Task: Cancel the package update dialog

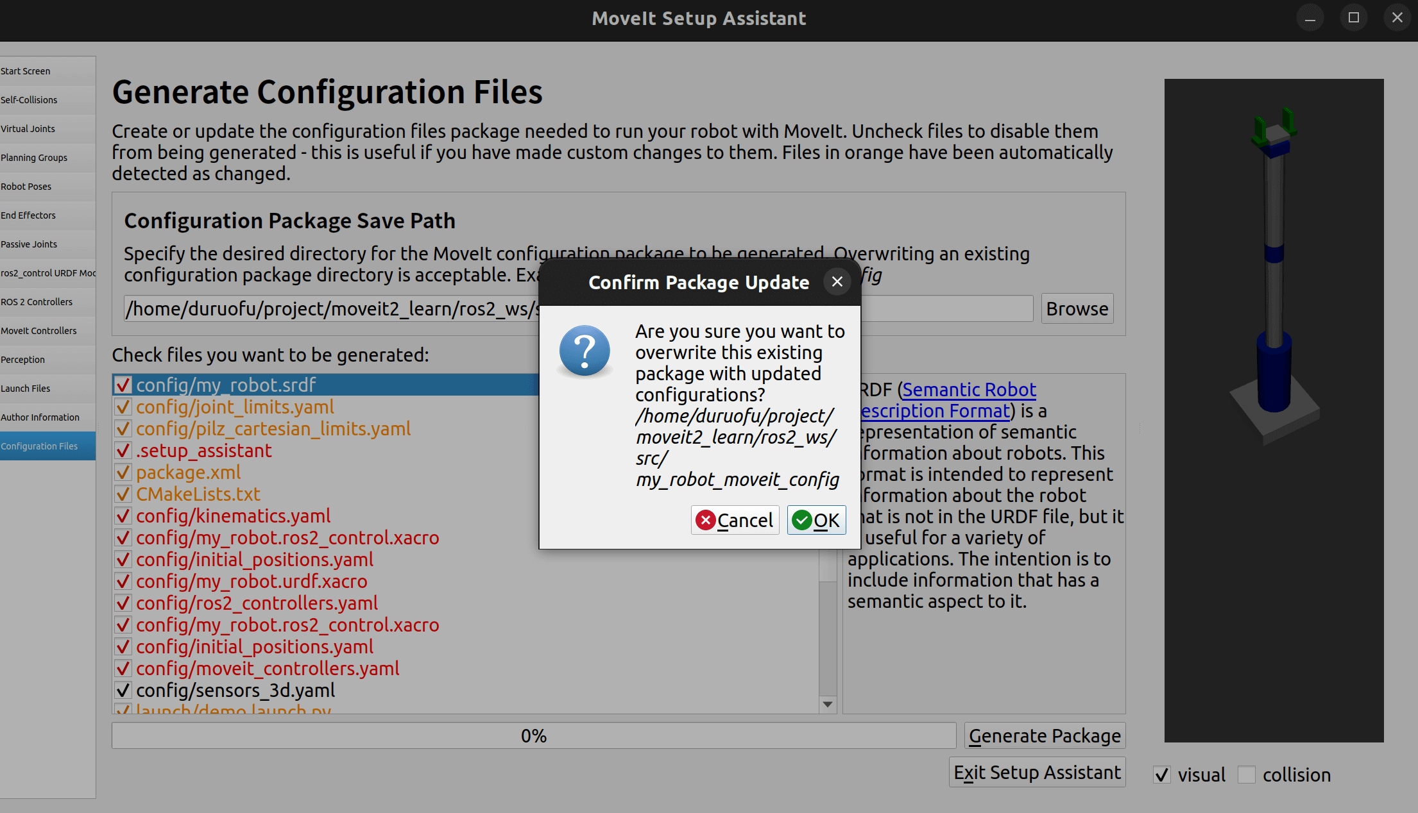Action: pos(735,520)
